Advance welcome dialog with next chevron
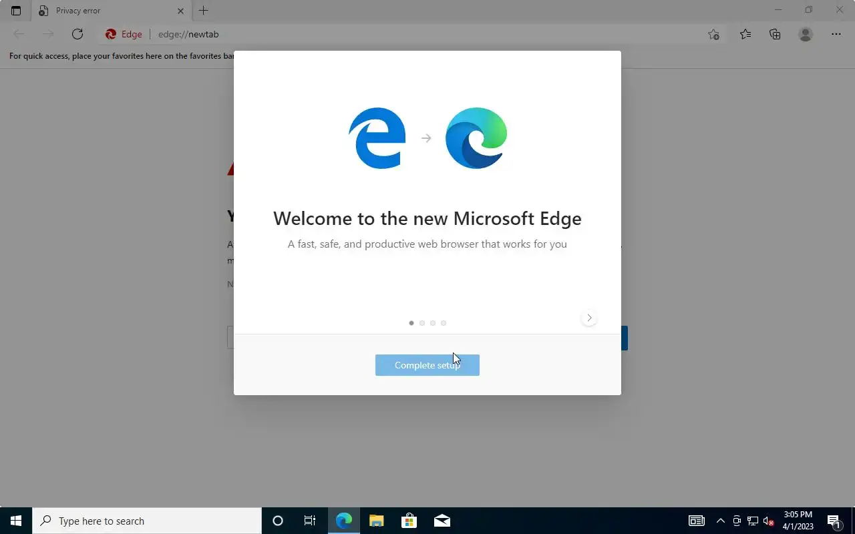The height and width of the screenshot is (534, 855). 588,318
